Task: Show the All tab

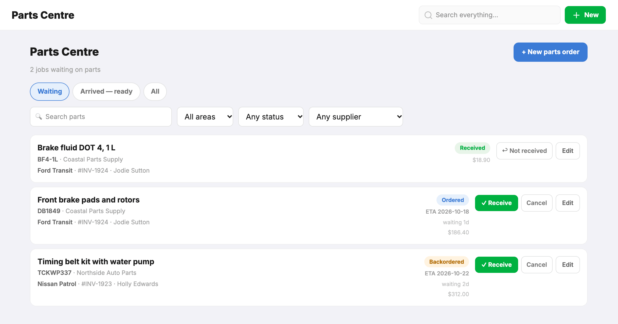Action: (x=155, y=91)
